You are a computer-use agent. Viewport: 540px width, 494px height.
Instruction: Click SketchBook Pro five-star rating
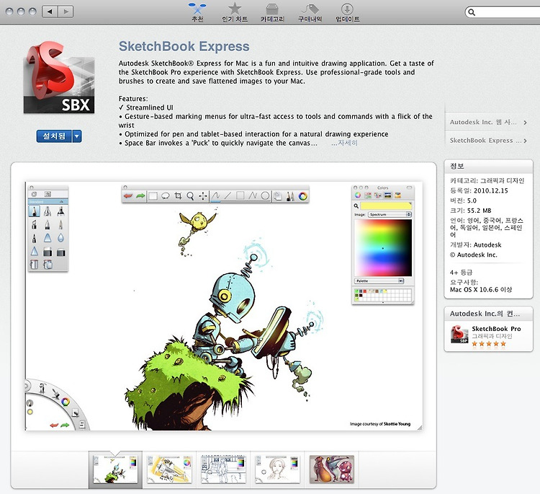coord(489,343)
